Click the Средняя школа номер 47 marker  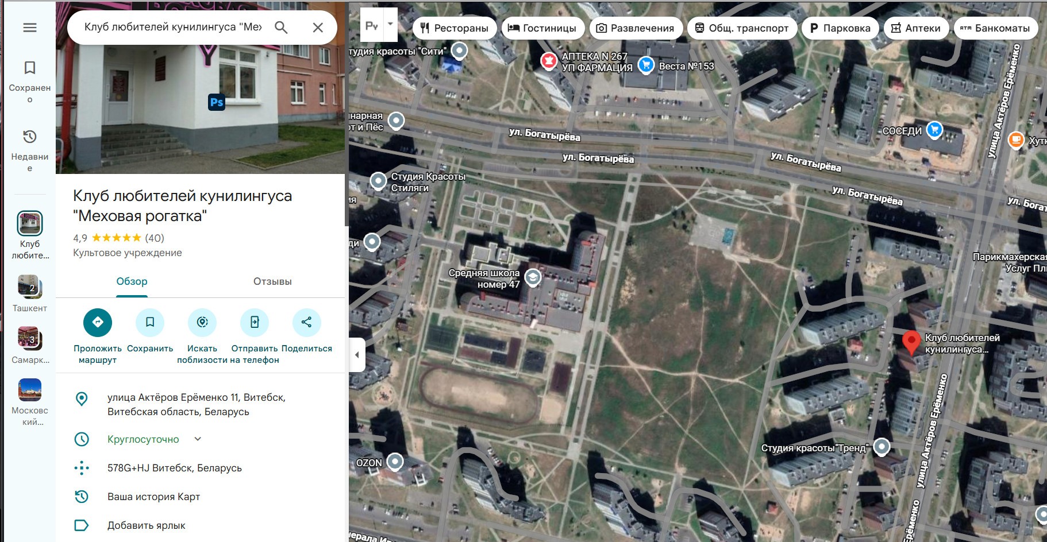click(533, 278)
